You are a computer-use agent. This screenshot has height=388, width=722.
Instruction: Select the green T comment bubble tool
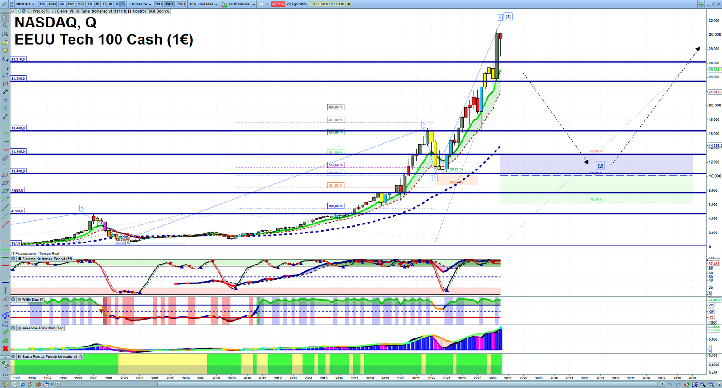[x=5, y=108]
